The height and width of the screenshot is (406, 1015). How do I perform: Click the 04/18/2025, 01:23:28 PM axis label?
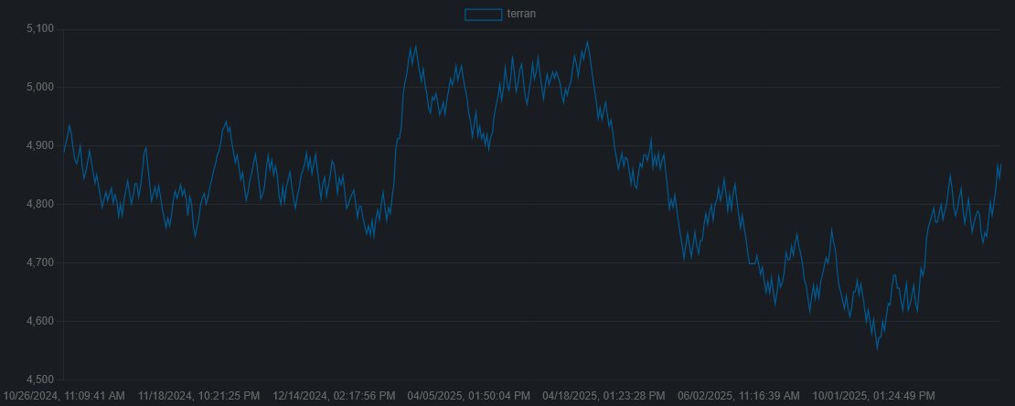tap(604, 395)
